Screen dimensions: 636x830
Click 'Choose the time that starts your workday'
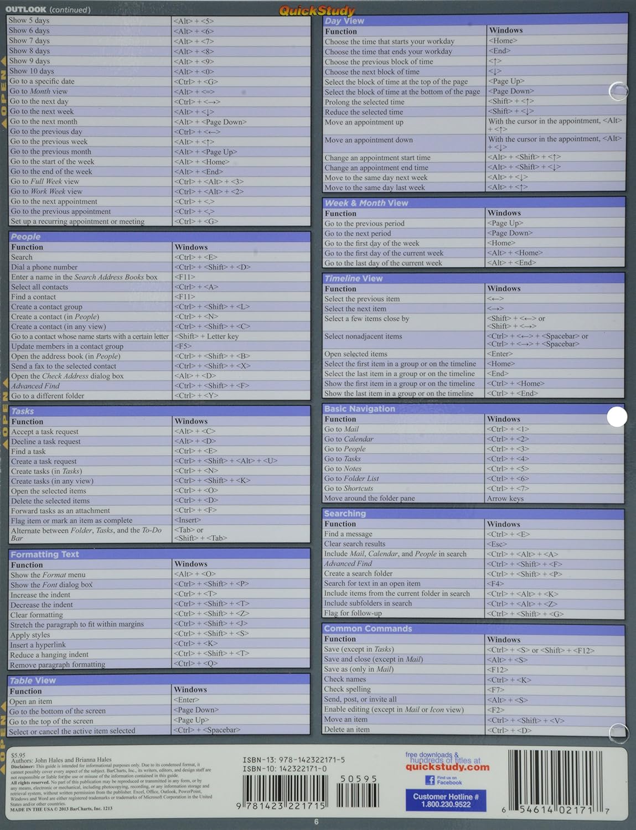pos(390,41)
